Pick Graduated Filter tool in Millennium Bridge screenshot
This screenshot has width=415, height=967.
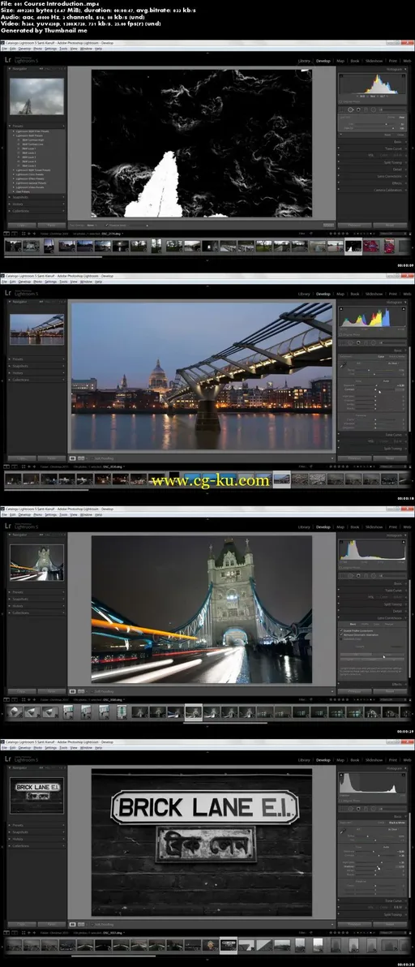(366, 343)
